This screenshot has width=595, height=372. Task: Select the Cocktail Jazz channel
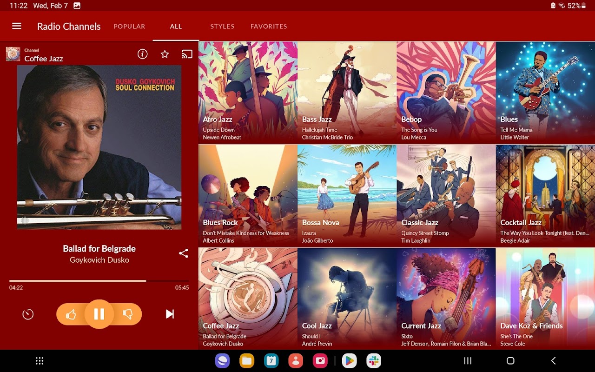click(x=545, y=195)
